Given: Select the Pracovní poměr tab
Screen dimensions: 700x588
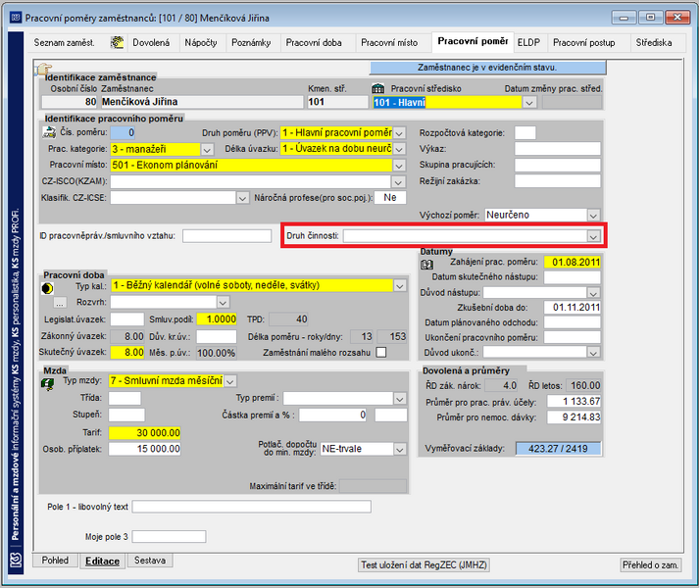Looking at the screenshot, I should point(473,41).
